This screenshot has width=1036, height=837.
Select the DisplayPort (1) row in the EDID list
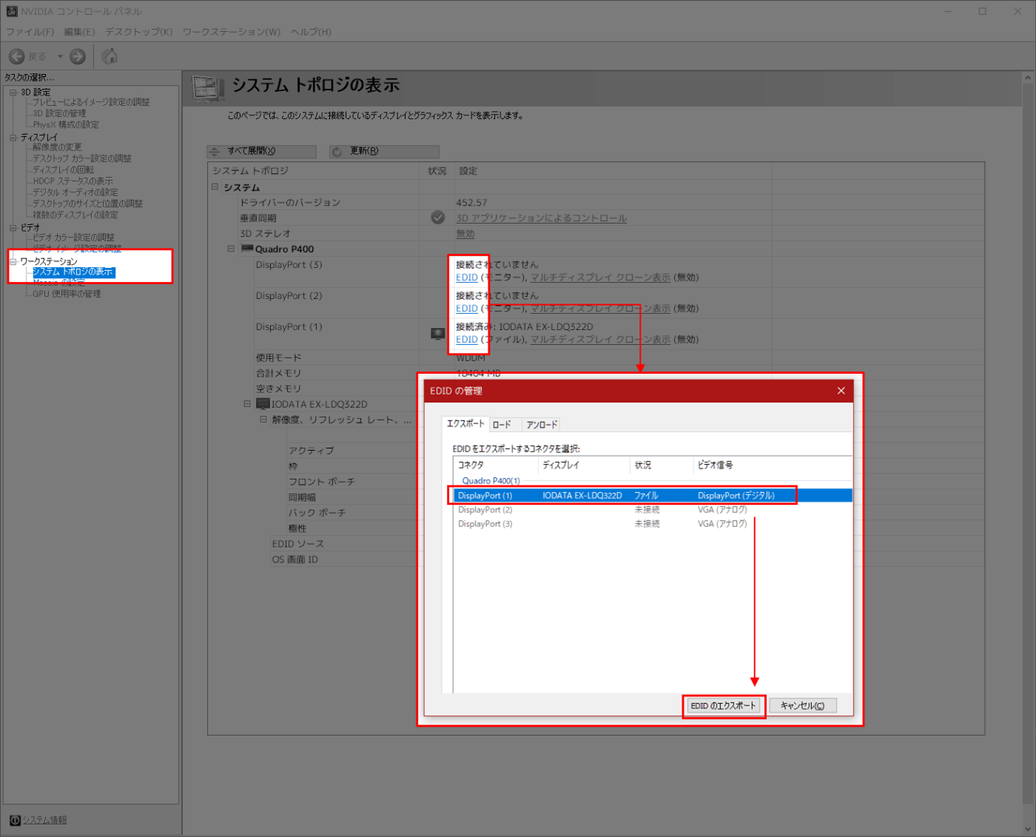[x=653, y=495]
